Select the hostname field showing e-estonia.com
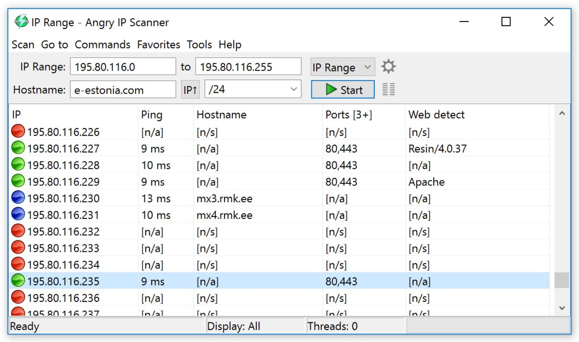Viewport: 579px width, 342px height. [x=122, y=89]
